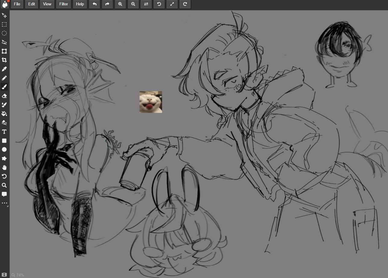
Task: Pick the Star shape tool
Action: tap(5, 158)
